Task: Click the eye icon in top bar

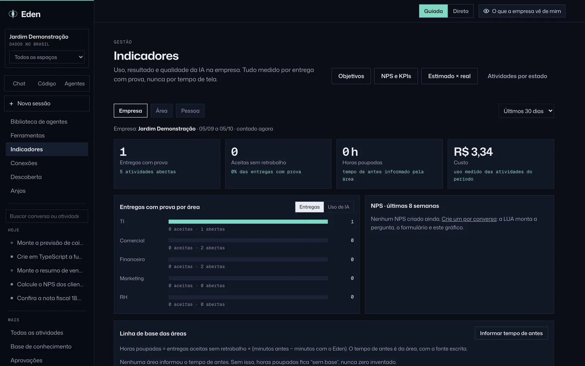Action: tap(486, 11)
